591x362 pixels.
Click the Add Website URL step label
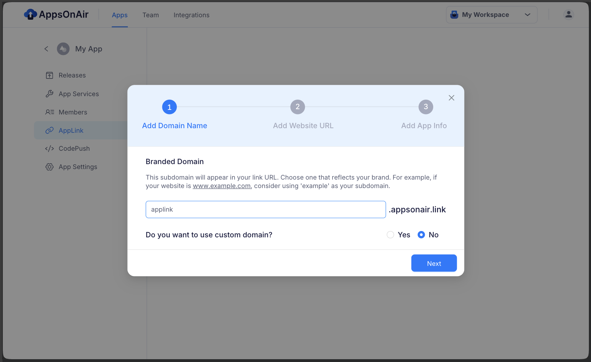tap(303, 126)
